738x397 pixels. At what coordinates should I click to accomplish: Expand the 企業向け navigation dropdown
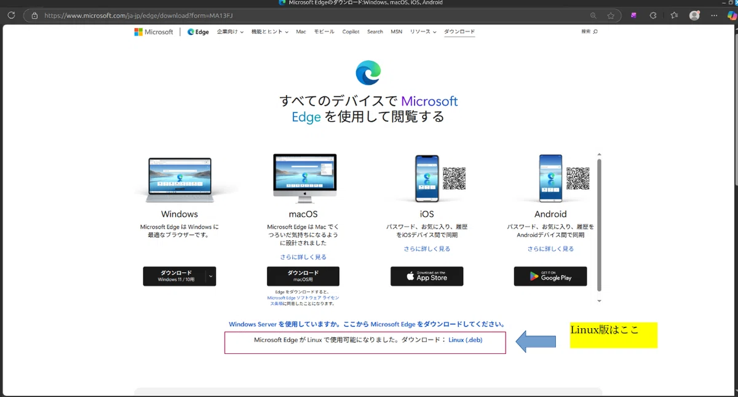(230, 31)
